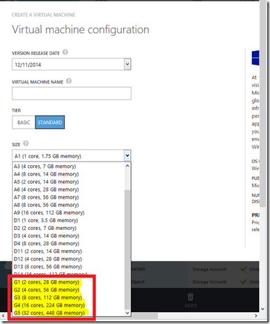Choose G3 (8 cores, 112 GB memory)

(x=68, y=298)
